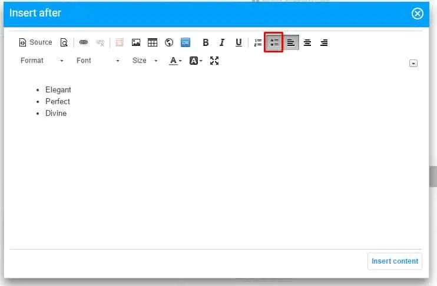437x286 pixels.
Task: Align text right
Action: [x=324, y=42]
